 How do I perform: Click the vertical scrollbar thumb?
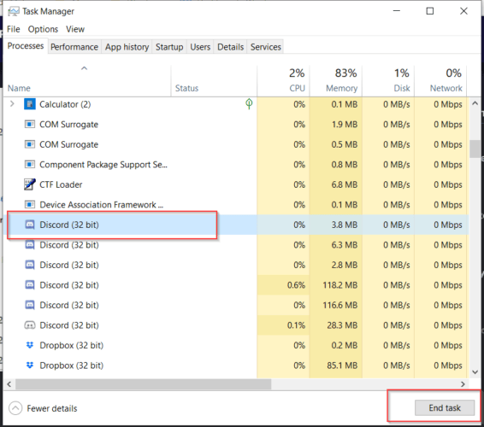tap(475, 149)
